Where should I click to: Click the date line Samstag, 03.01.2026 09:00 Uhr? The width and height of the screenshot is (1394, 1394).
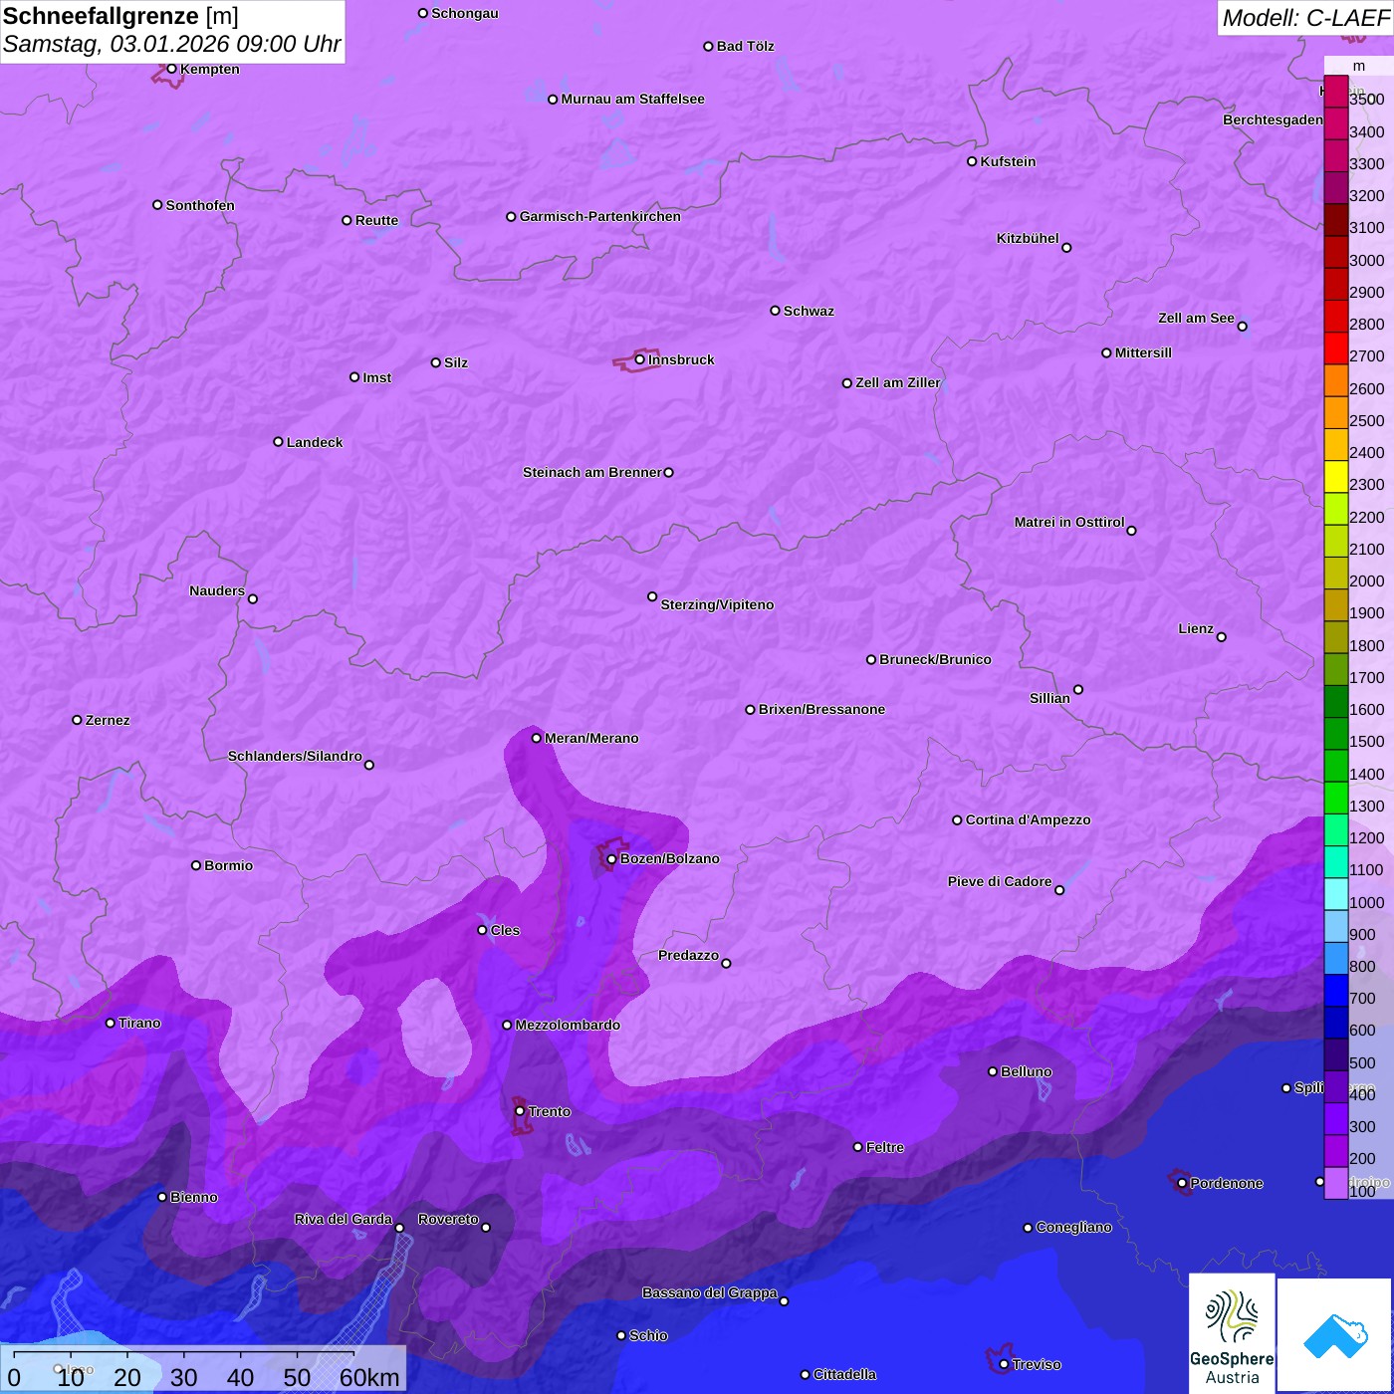tap(172, 45)
